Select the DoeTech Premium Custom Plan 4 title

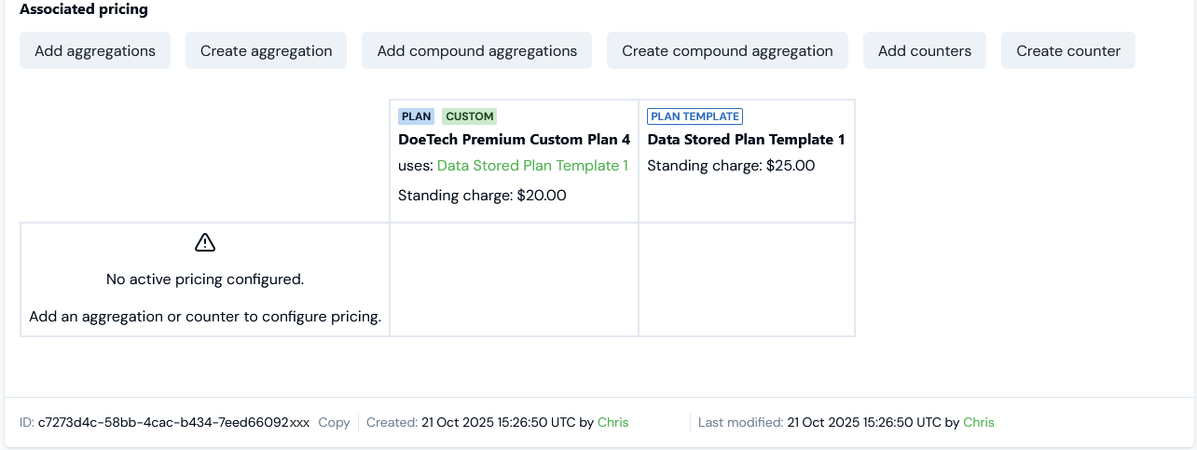(514, 140)
